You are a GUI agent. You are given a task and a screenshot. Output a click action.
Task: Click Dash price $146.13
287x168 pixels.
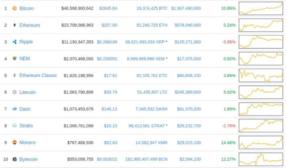(x=109, y=109)
